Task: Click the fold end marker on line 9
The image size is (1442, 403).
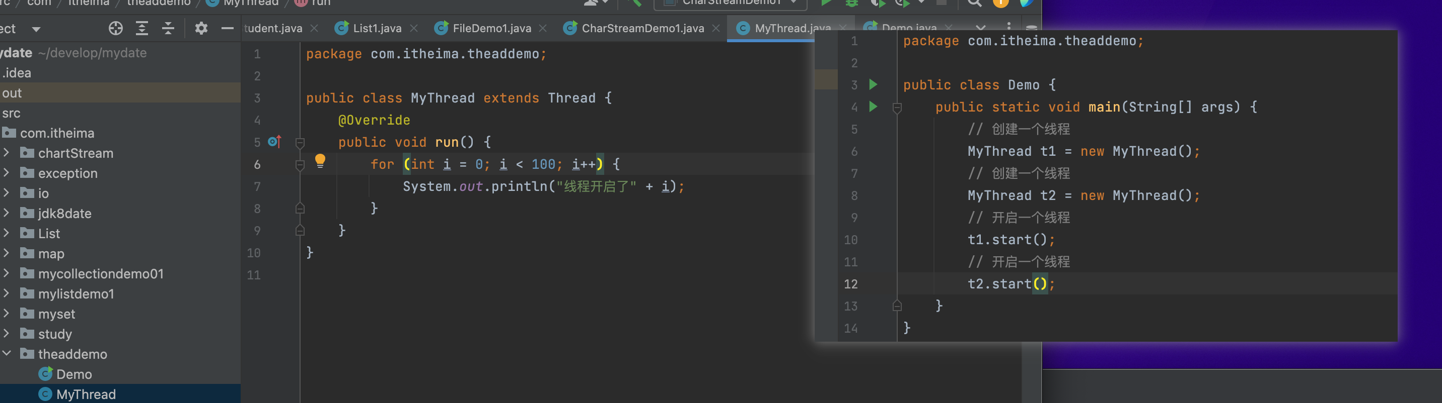Action: pos(300,230)
